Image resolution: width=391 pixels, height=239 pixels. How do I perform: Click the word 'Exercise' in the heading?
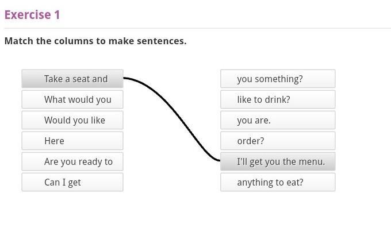[x=28, y=15]
